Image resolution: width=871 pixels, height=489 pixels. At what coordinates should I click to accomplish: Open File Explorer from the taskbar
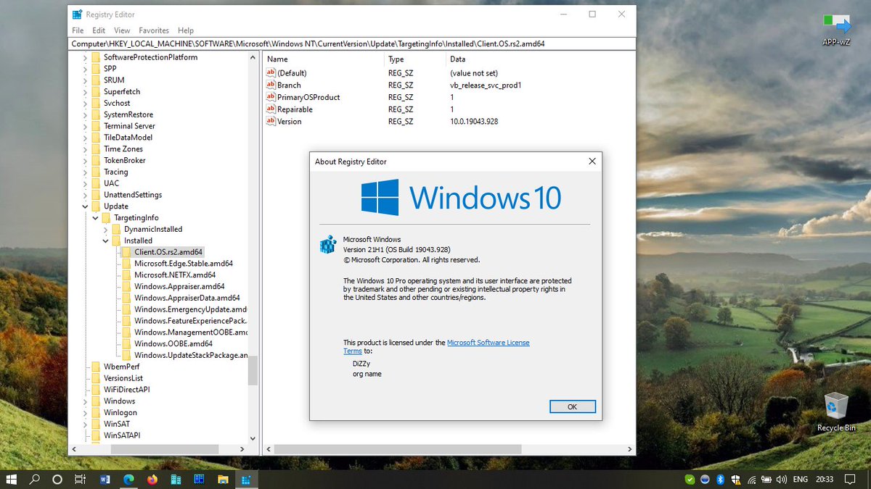[223, 480]
